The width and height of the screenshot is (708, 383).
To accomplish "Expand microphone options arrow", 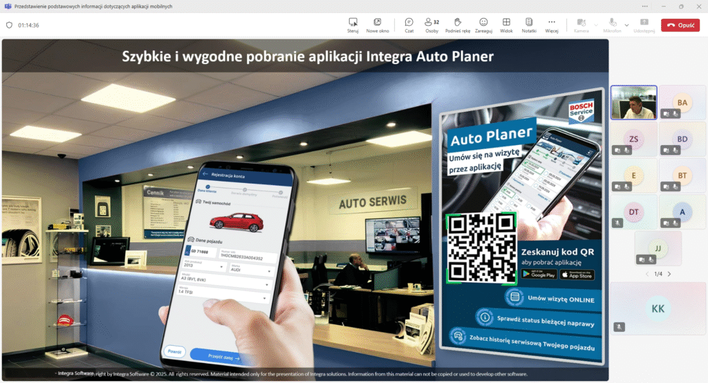I will pyautogui.click(x=626, y=26).
